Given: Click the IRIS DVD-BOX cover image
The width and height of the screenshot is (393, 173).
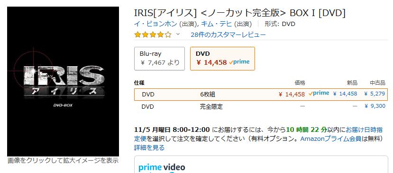Looking at the screenshot, I should pyautogui.click(x=63, y=81).
